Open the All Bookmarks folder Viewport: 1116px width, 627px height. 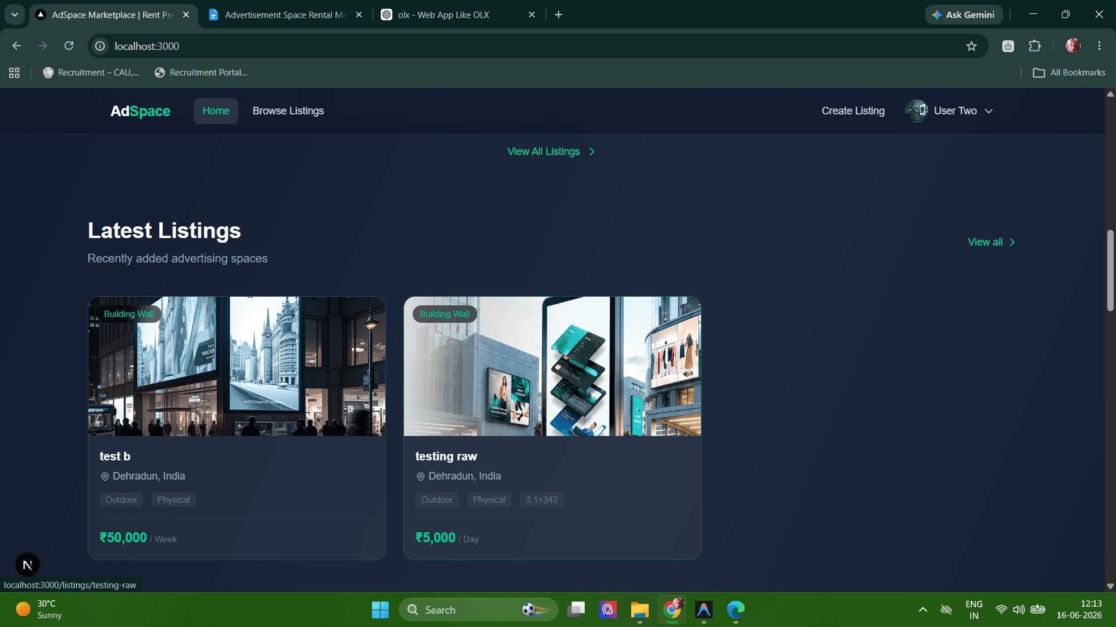[1069, 73]
